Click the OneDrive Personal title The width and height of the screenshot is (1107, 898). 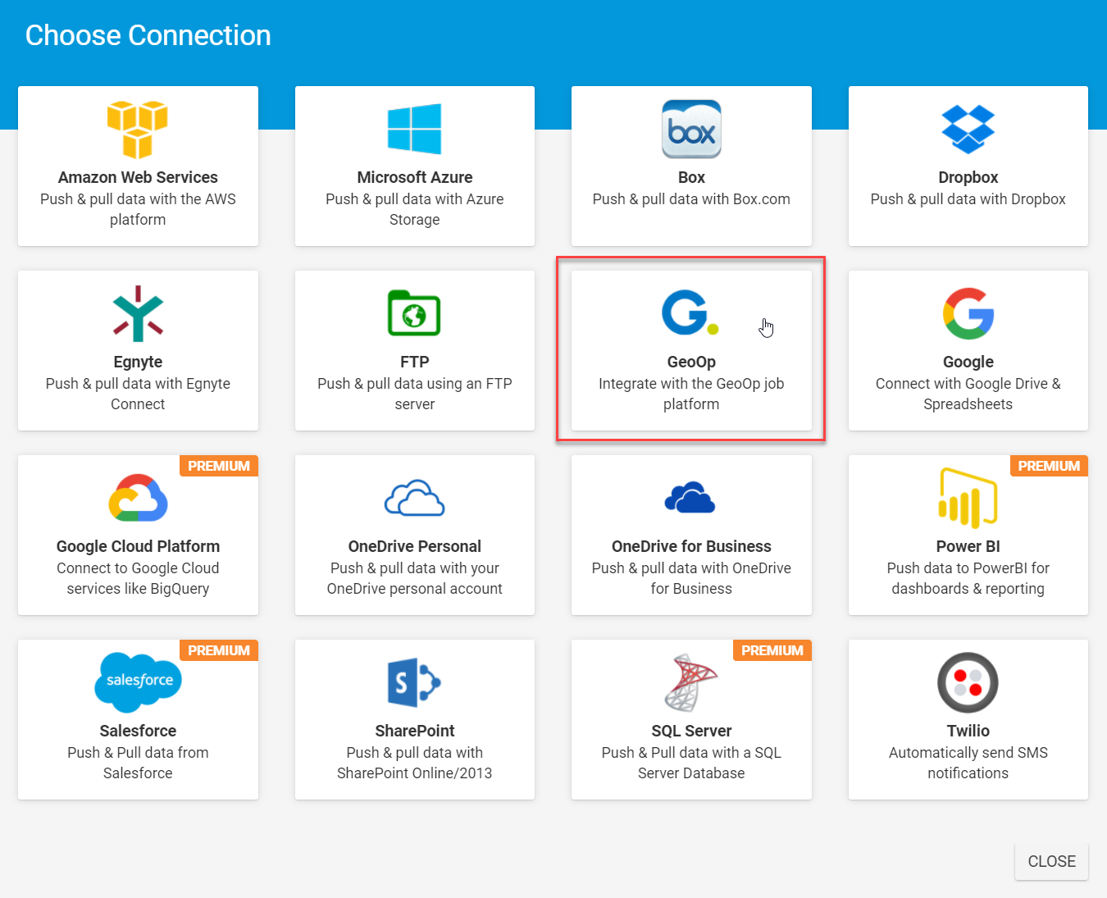click(414, 546)
